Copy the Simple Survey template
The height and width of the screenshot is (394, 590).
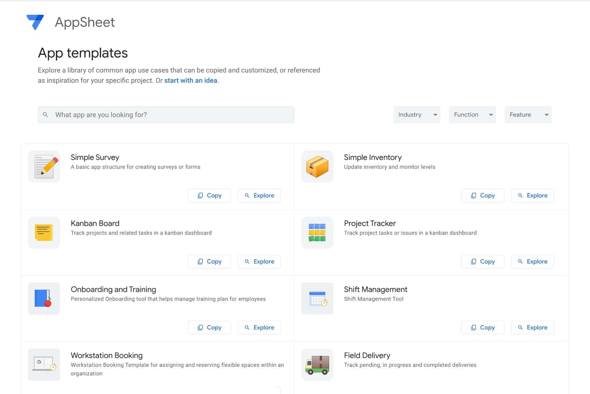[210, 196]
